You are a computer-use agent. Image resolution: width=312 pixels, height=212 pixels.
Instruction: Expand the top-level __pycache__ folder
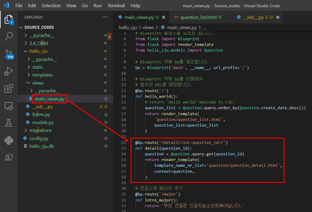point(26,35)
